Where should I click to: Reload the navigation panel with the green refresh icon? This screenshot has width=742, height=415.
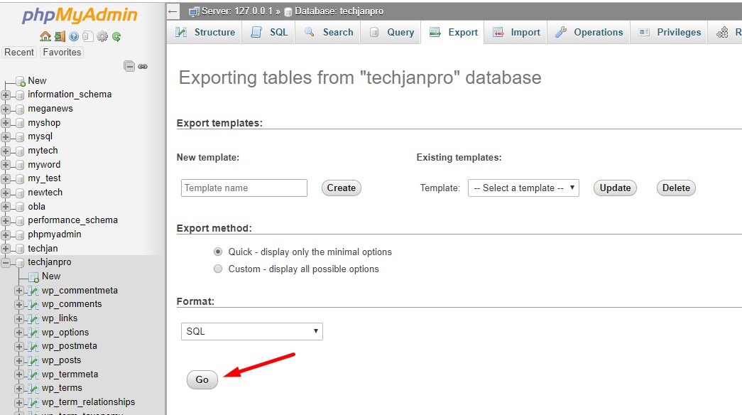click(116, 37)
